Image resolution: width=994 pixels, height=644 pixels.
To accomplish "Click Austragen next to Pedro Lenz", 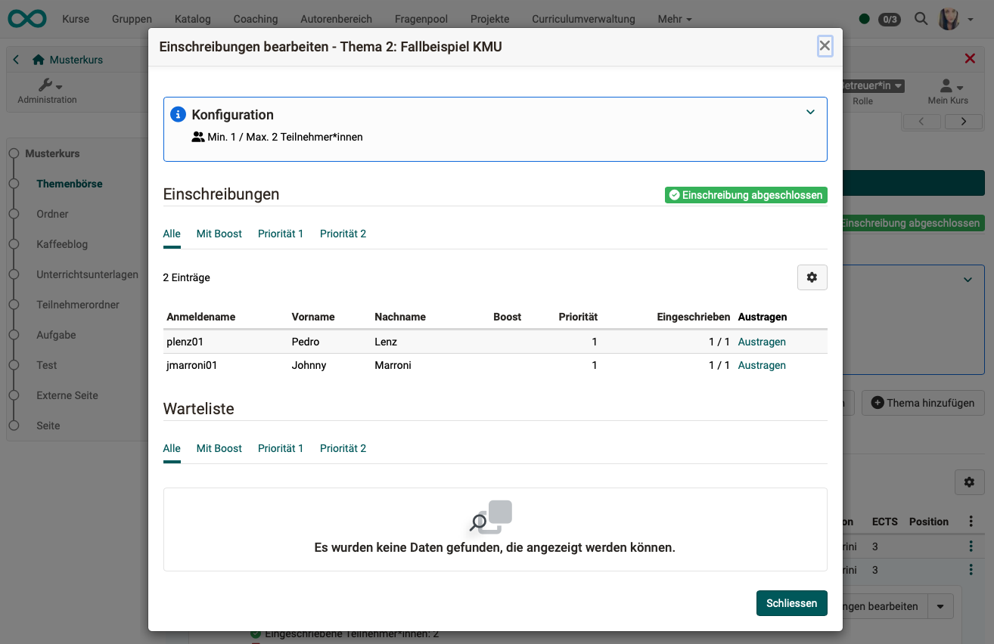I will tap(761, 342).
